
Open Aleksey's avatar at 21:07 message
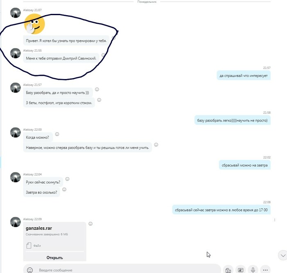pos(16,13)
